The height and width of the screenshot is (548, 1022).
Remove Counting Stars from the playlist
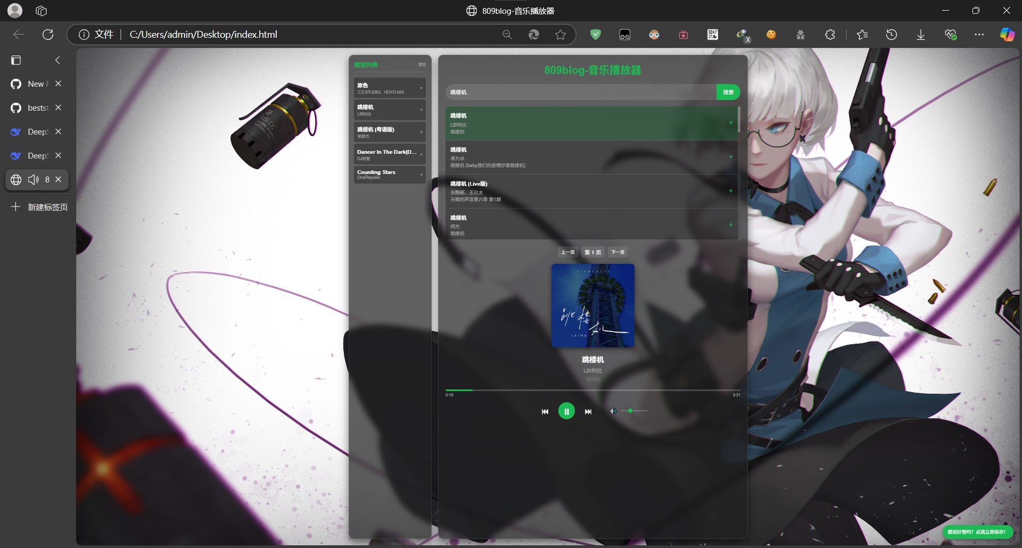422,175
